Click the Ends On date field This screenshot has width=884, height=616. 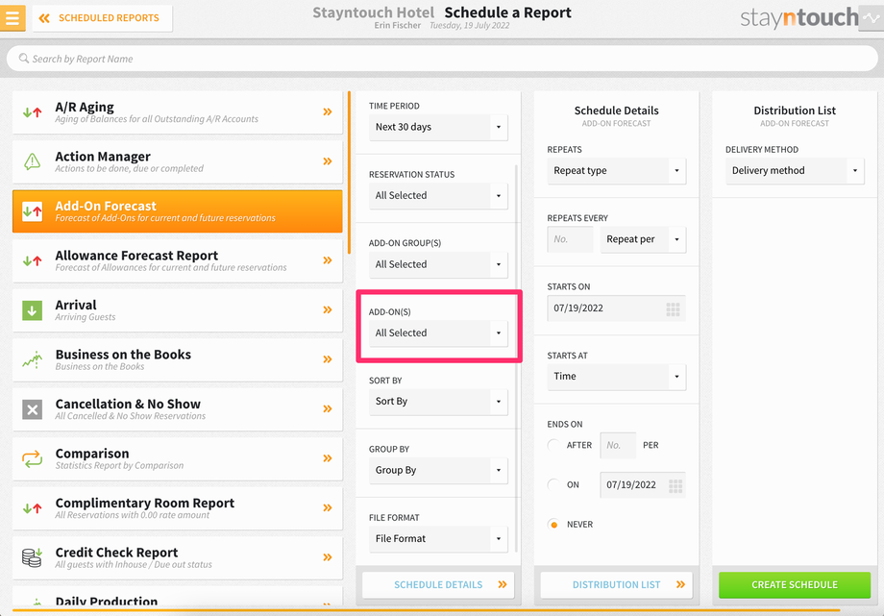(x=643, y=485)
